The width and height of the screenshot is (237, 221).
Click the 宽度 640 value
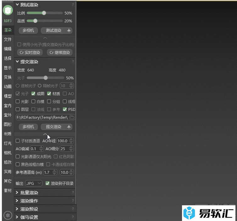pos(31,70)
